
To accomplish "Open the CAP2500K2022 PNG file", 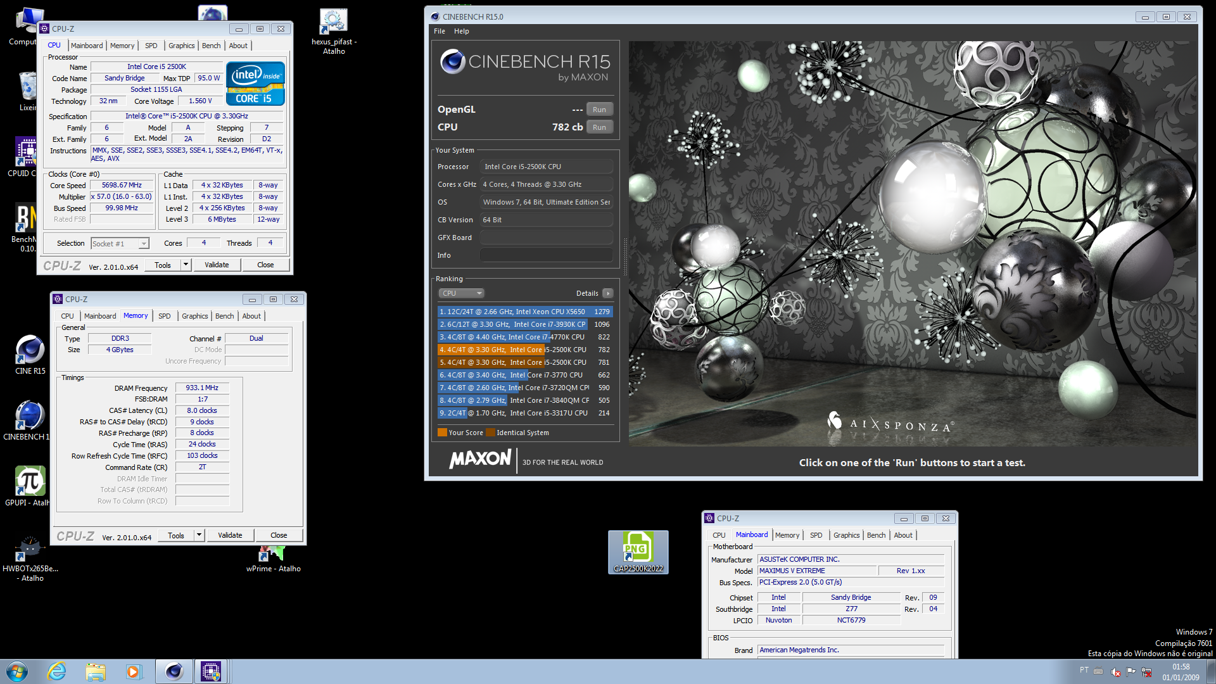I will pyautogui.click(x=638, y=552).
